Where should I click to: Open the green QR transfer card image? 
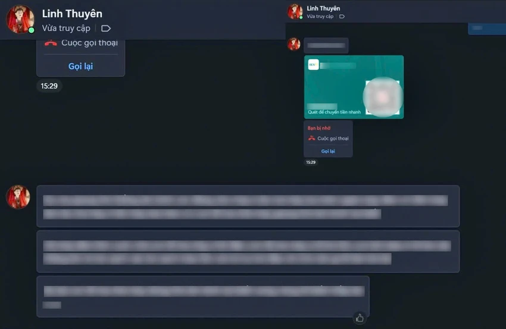pyautogui.click(x=354, y=87)
